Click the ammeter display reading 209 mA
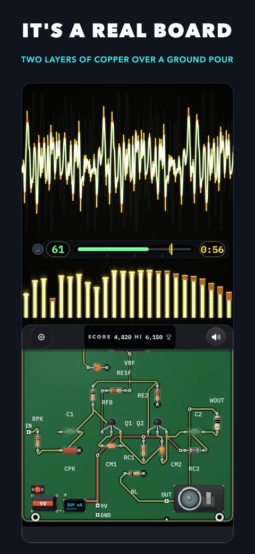 click(74, 506)
